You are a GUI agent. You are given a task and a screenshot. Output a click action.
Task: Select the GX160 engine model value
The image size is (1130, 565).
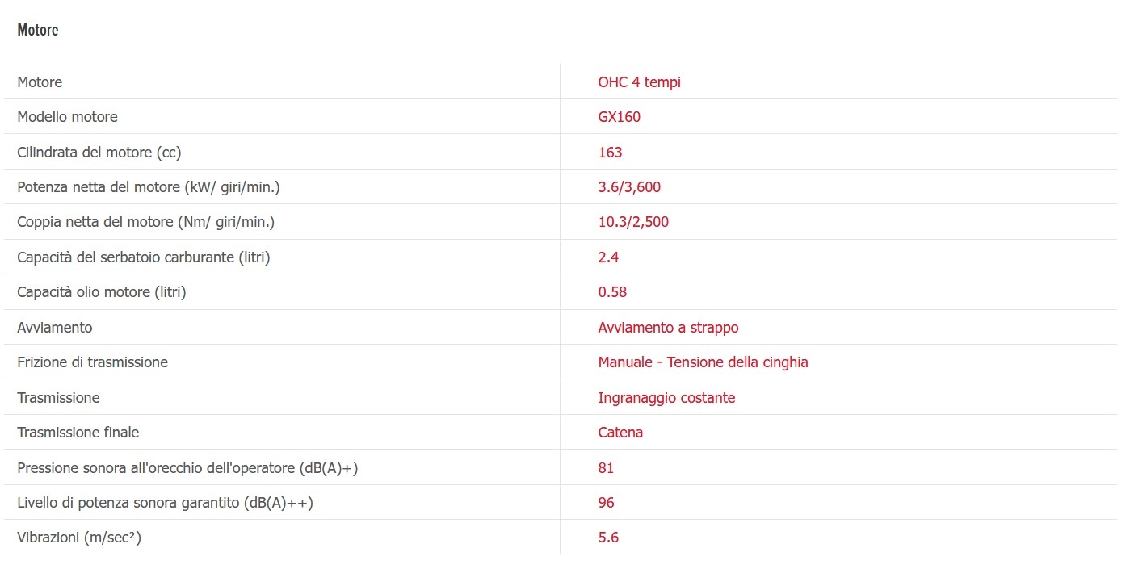[x=619, y=117]
